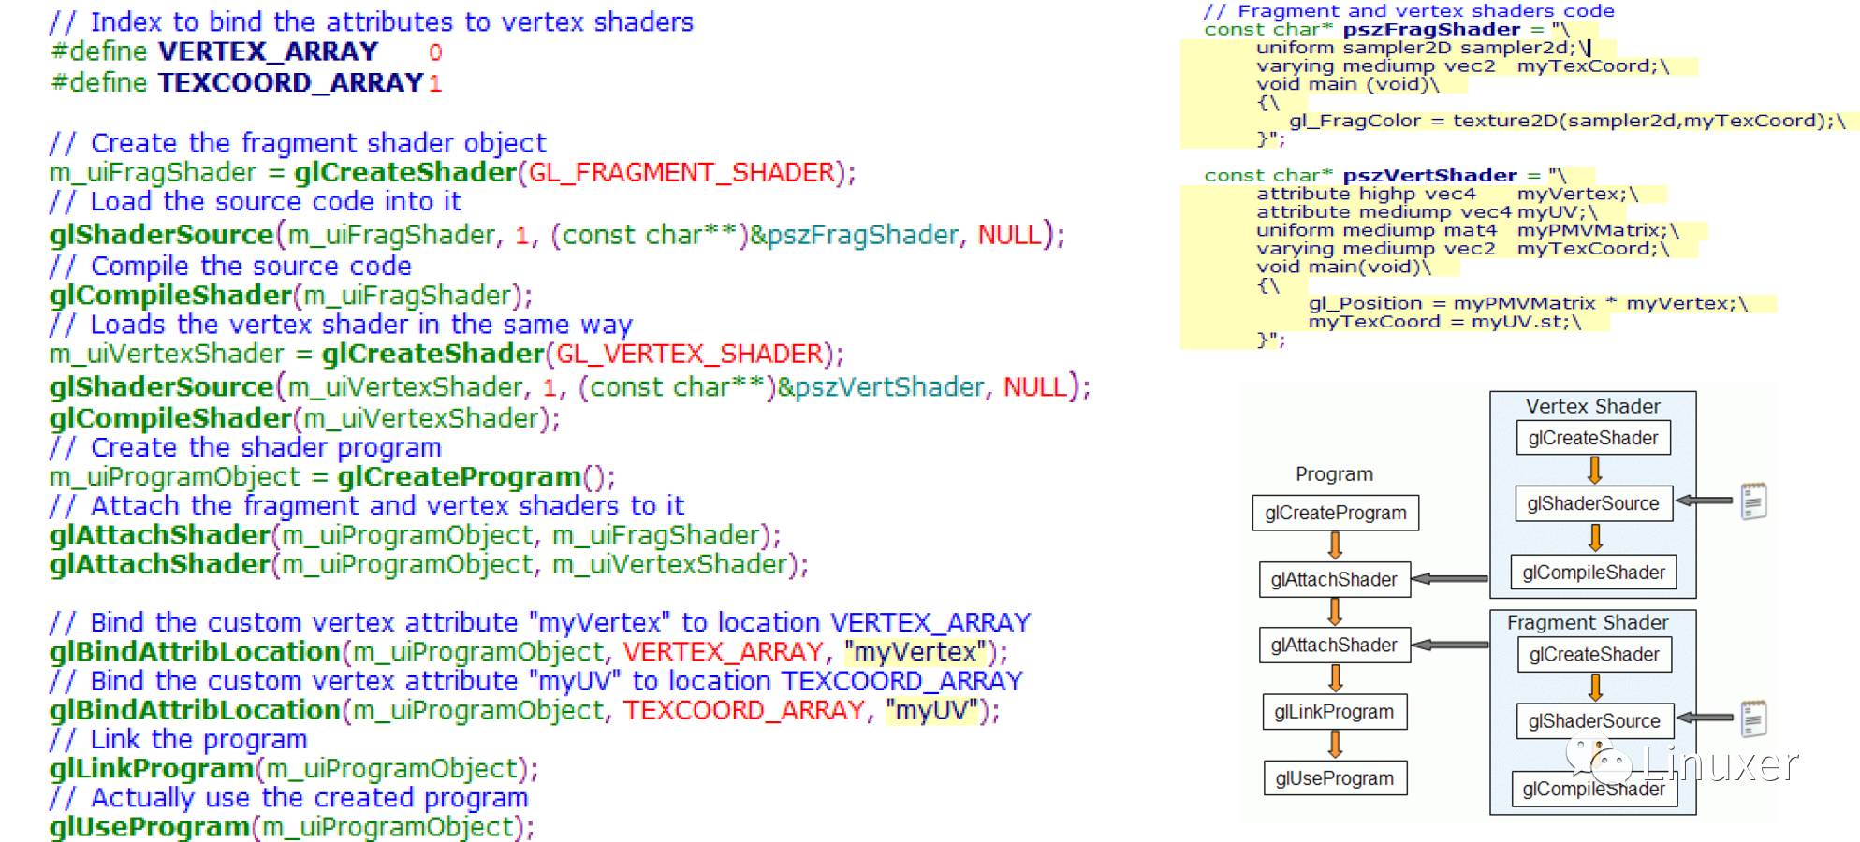This screenshot has width=1860, height=842.
Task: Click 'glUseProgram(m_uiProgramObject);' line
Action: tap(292, 827)
